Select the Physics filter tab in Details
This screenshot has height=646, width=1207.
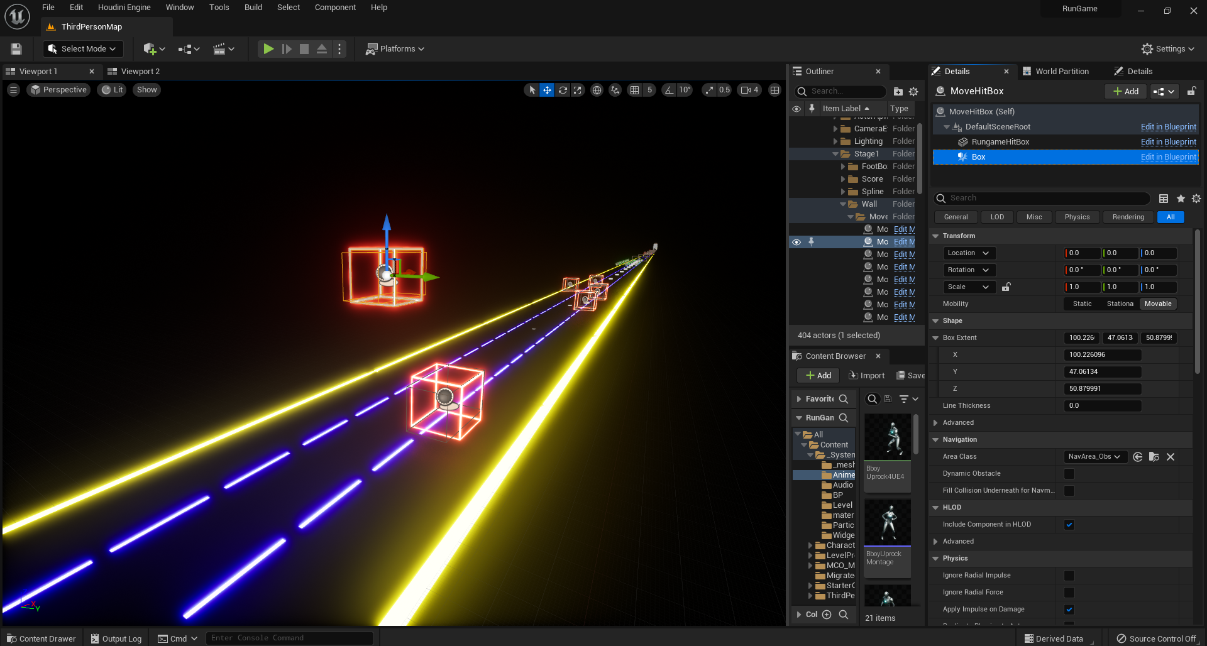click(1077, 217)
